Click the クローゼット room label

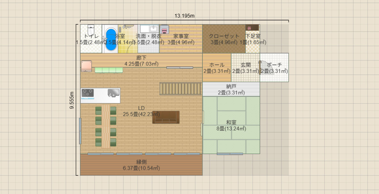pos(224,36)
